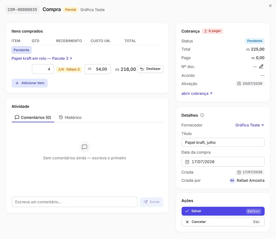The width and height of the screenshot is (276, 239).
Task: Open the Papel kraft em rolo — Pacote 3 link
Action: [x=42, y=58]
